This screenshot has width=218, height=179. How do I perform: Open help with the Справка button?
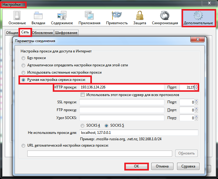point(188,166)
